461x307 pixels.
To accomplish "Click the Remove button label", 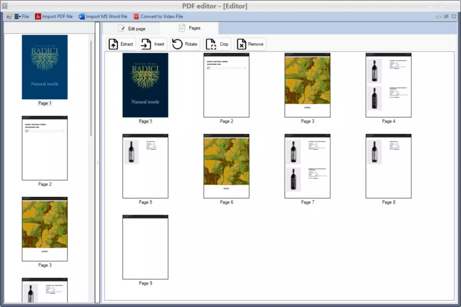I will tap(255, 44).
